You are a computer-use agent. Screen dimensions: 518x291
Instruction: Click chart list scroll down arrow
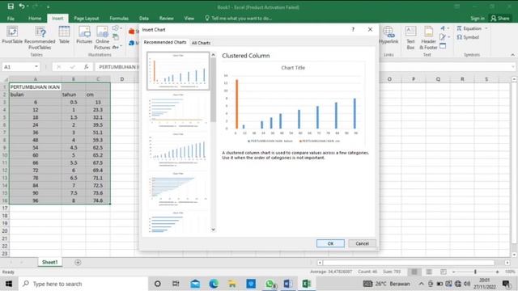coord(213,230)
